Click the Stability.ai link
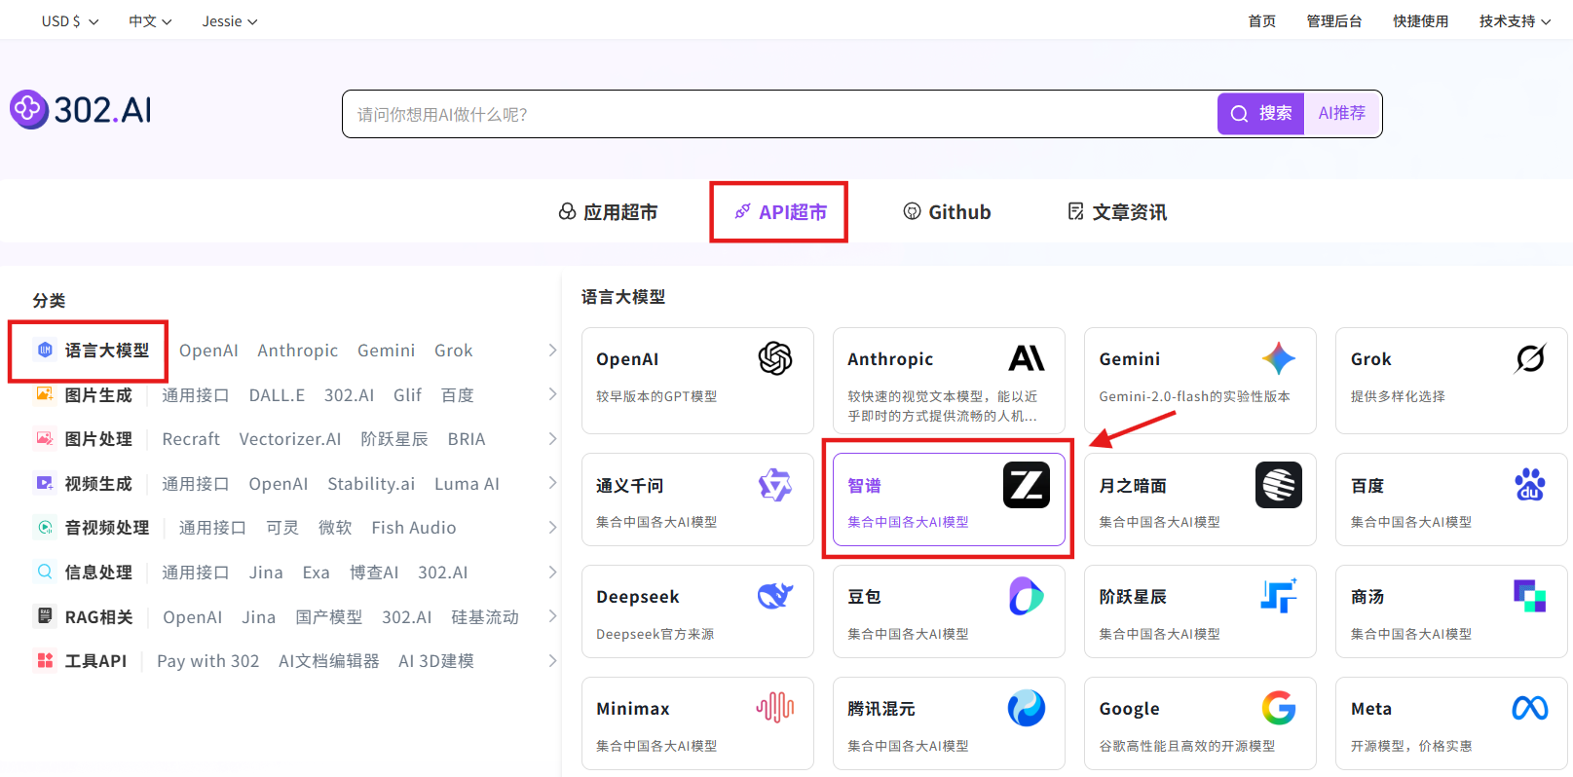Viewport: 1573px width, 777px height. tap(371, 483)
